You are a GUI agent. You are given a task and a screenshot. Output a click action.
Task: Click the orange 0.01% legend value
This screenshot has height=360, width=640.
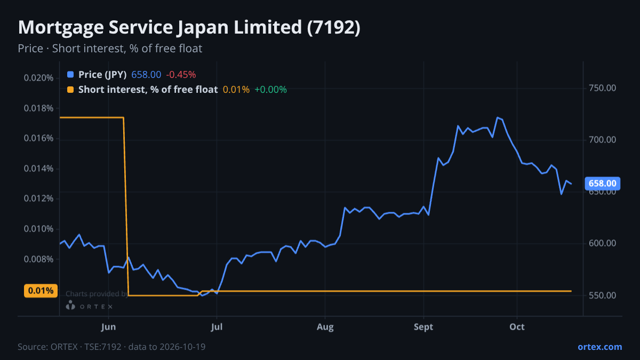[x=236, y=90]
